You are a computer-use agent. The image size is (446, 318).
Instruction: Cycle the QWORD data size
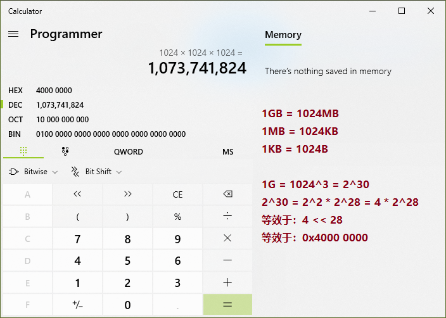[x=128, y=151]
